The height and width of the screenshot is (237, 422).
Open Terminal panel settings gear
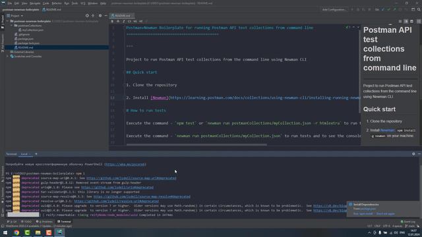413,154
